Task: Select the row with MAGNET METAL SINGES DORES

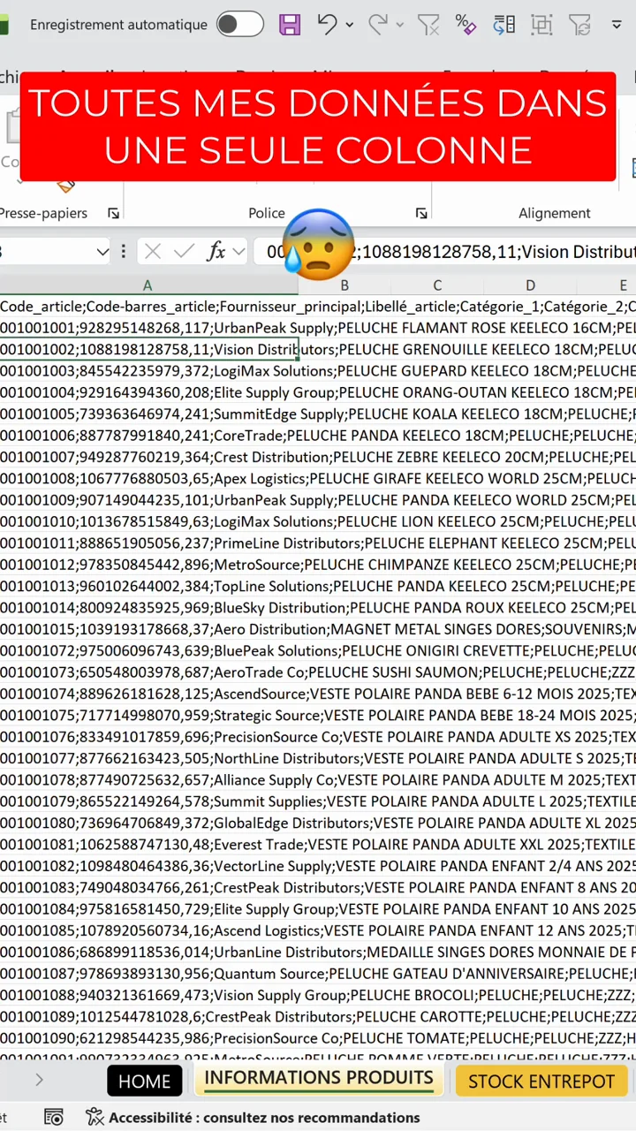Action: pyautogui.click(x=318, y=629)
